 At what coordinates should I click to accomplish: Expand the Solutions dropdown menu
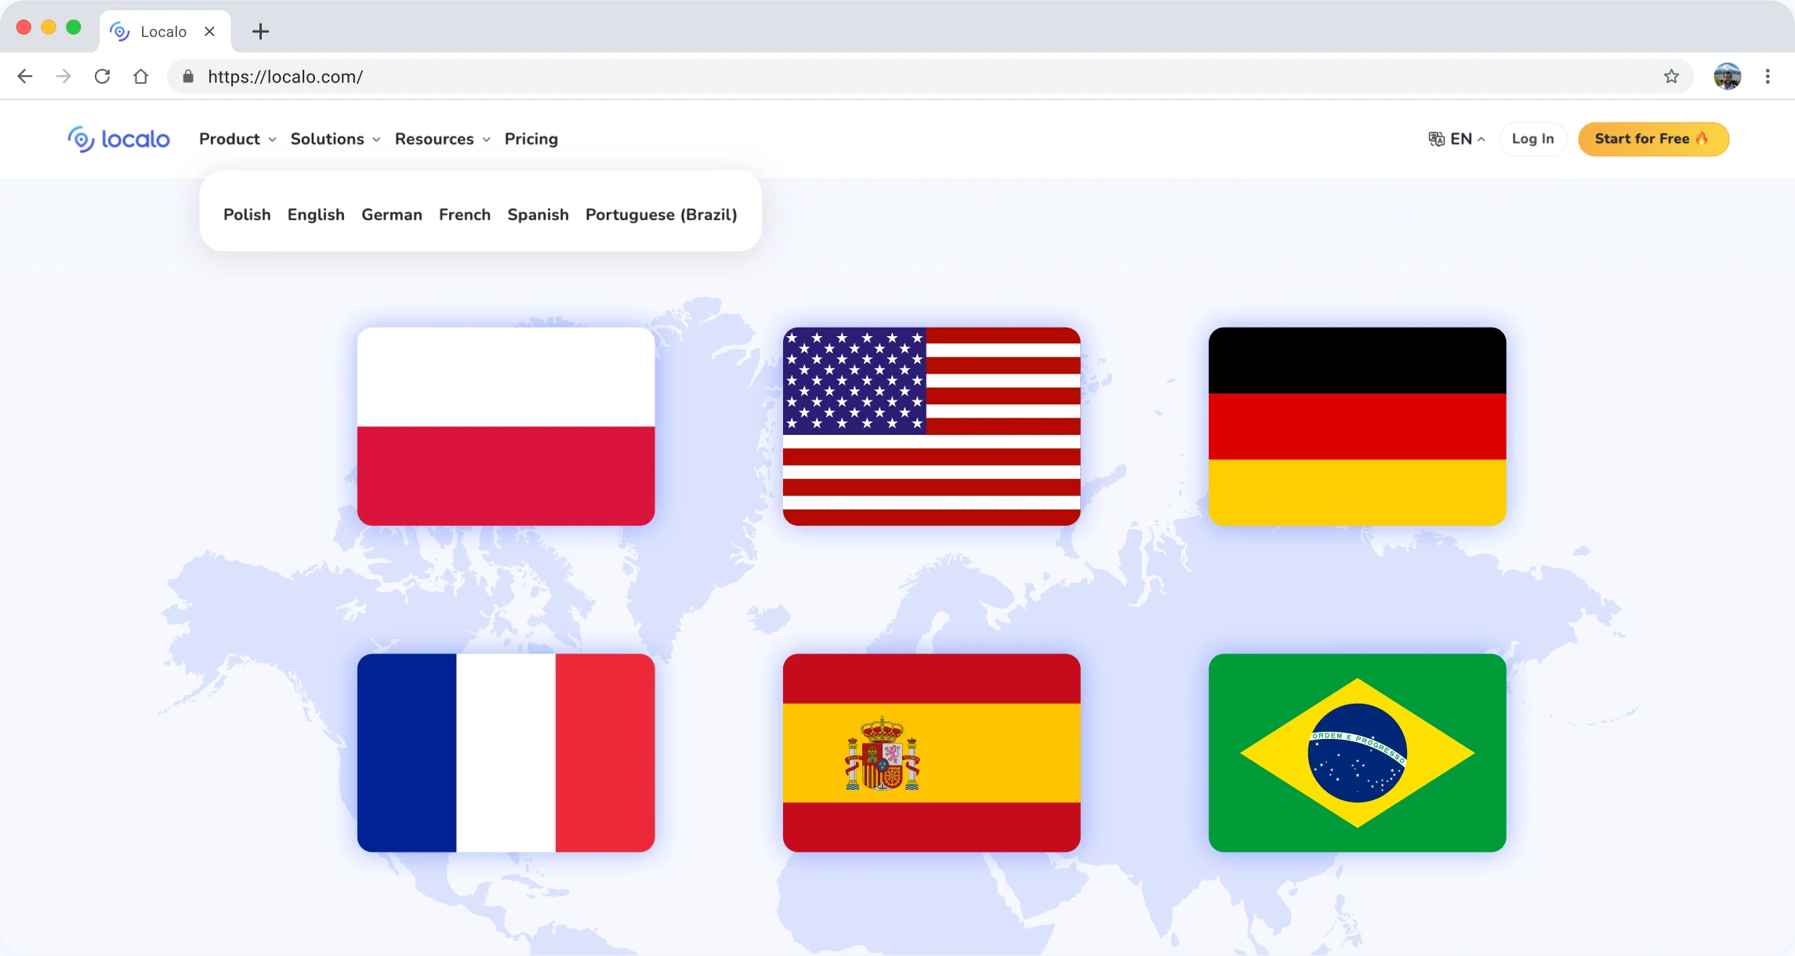335,139
